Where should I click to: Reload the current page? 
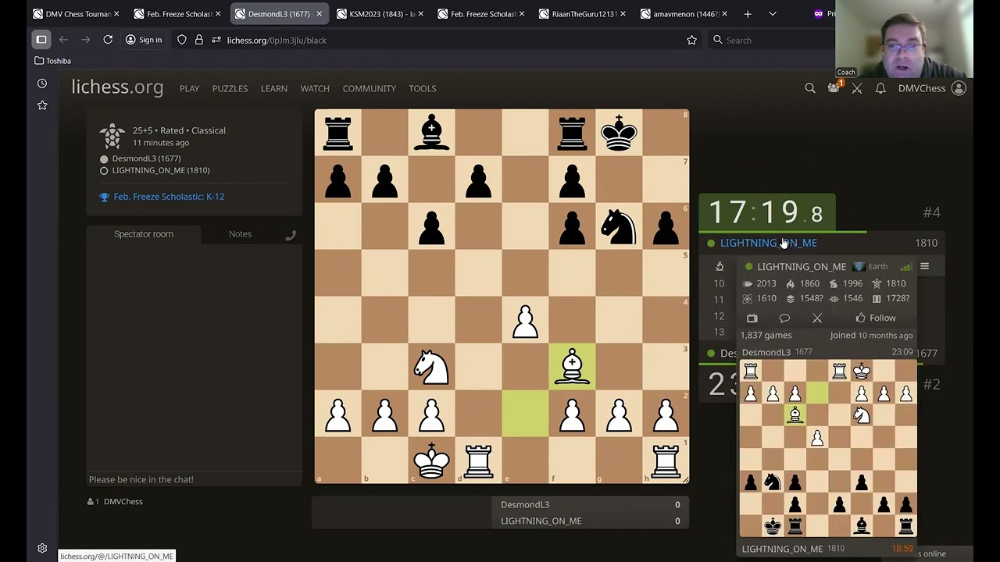click(108, 40)
